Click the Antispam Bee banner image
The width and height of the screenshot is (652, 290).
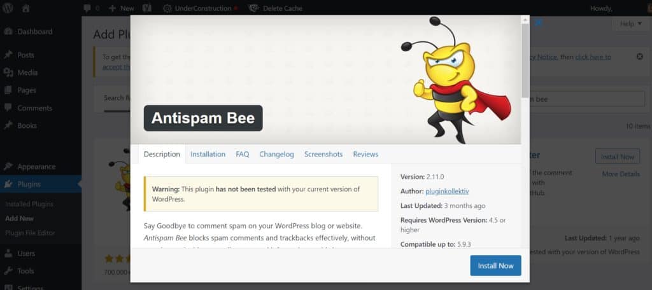[325, 79]
